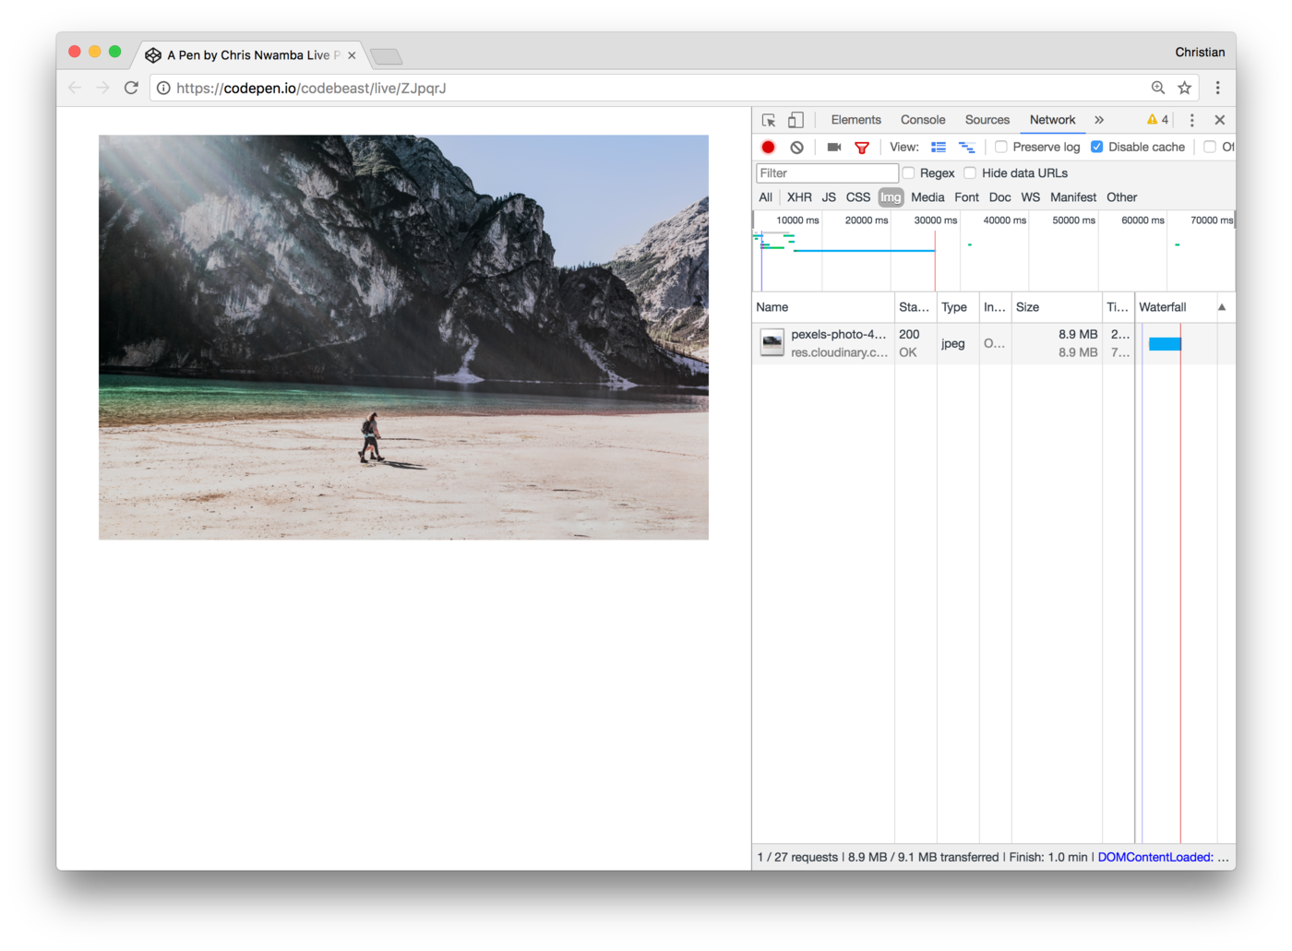Activate the inspect element picker

tap(768, 120)
